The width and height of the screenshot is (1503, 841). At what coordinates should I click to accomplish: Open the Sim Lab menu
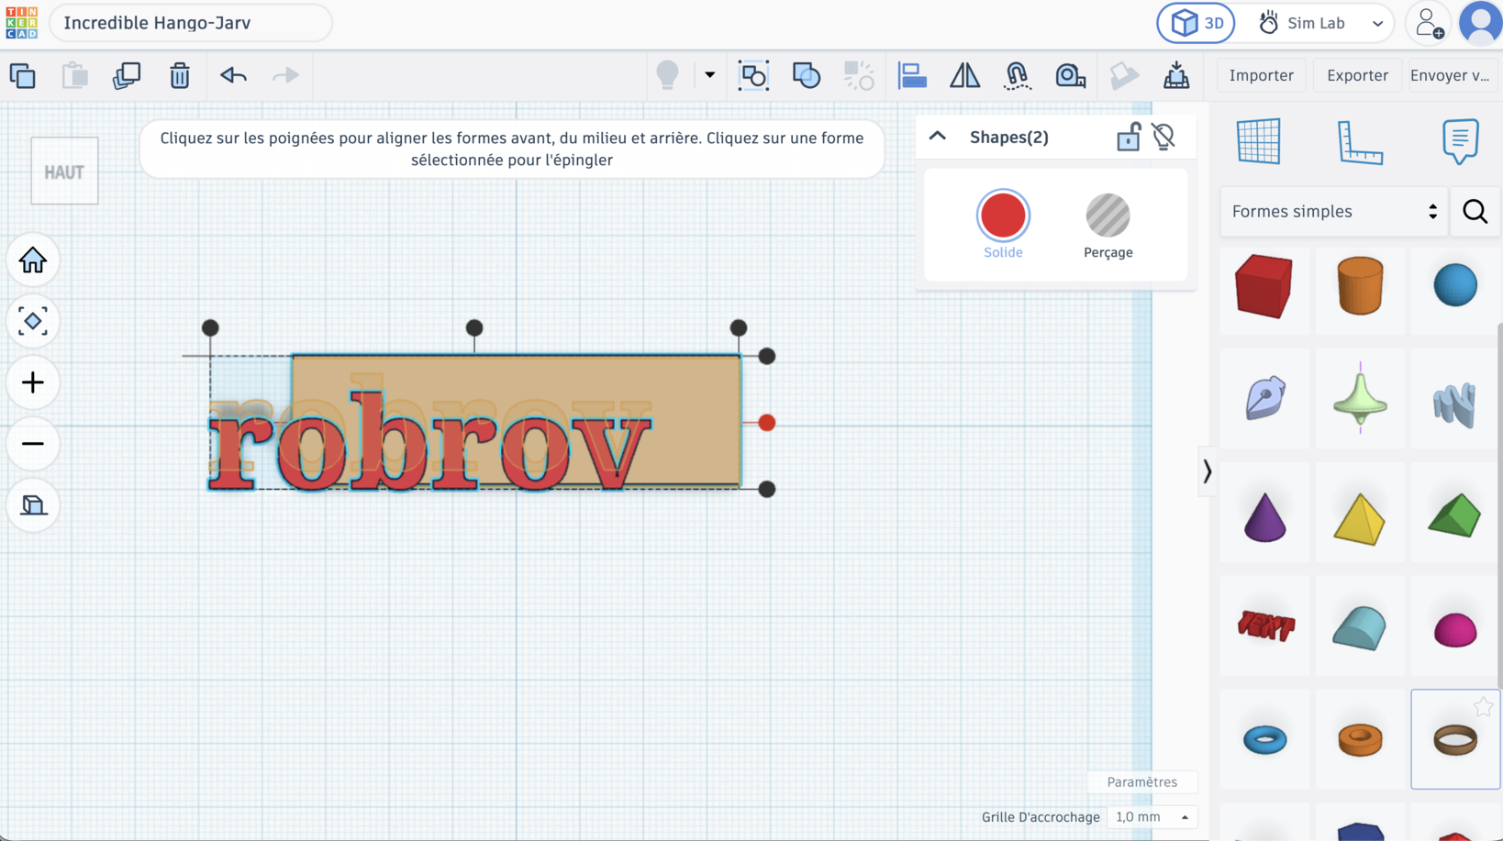[x=1319, y=23]
